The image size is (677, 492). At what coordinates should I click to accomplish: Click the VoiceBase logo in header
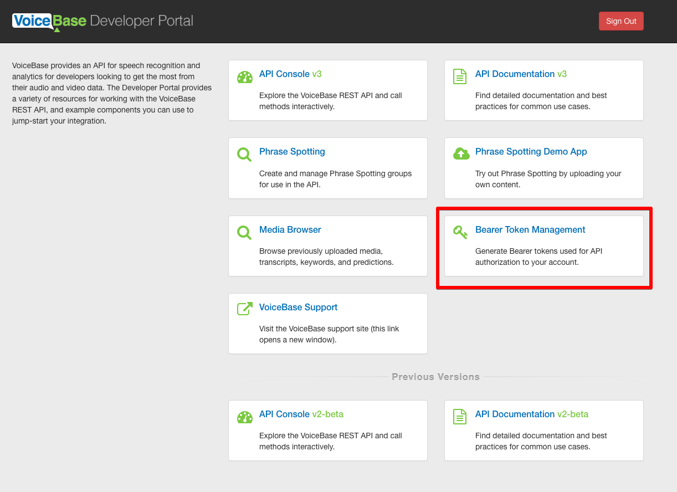pos(49,22)
